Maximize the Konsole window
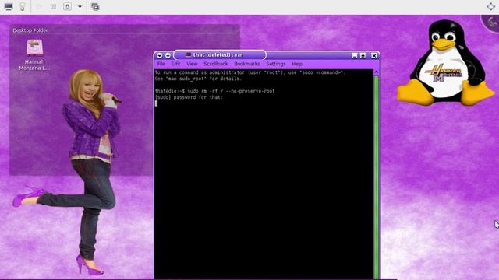The height and width of the screenshot is (280, 499). (363, 55)
